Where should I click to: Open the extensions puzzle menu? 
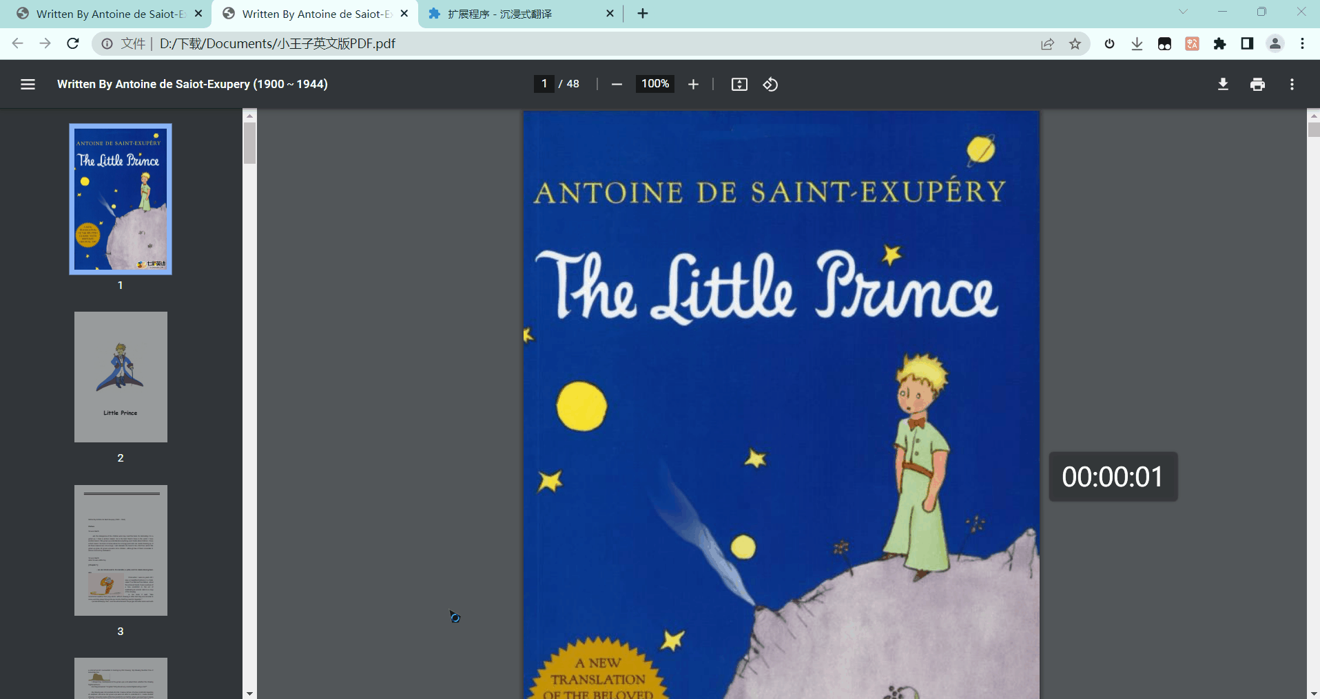point(1219,44)
